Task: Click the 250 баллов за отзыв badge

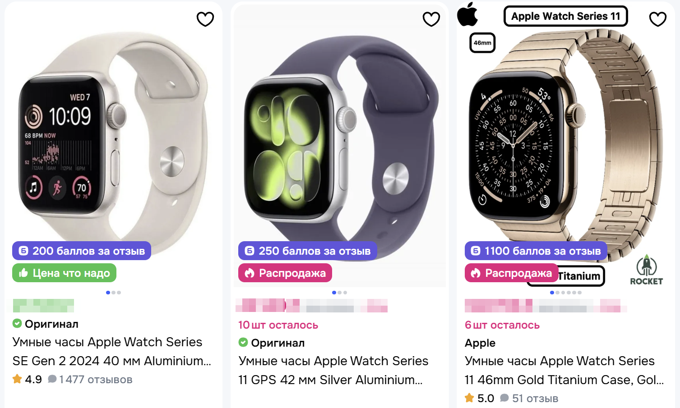Action: click(308, 251)
